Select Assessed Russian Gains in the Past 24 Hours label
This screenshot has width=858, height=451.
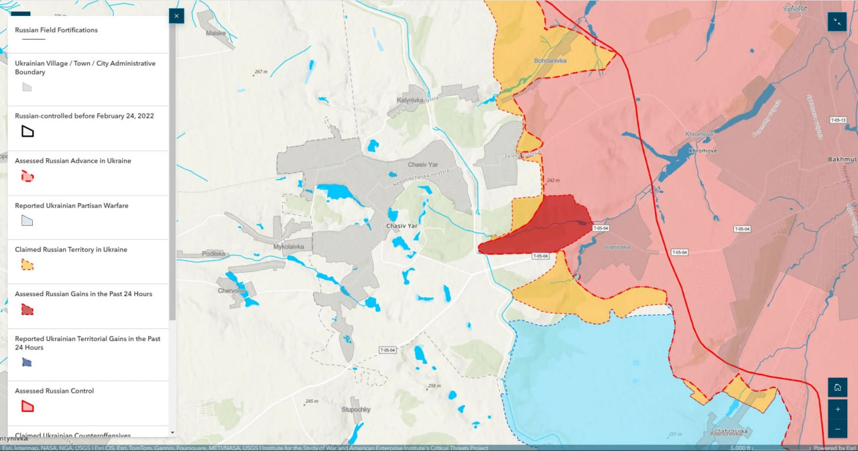coord(84,294)
